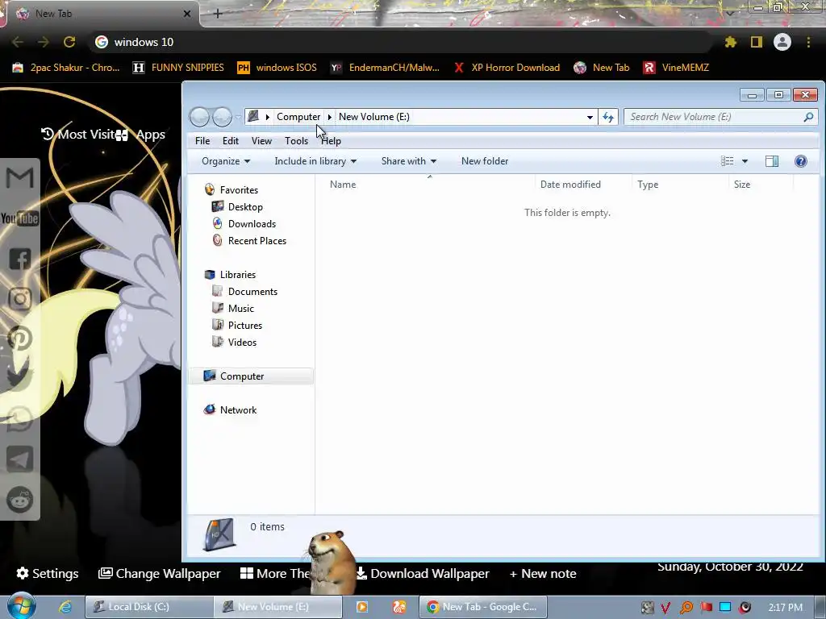Select Network in the navigation pane
Screen dimensions: 826x619
pyautogui.click(x=238, y=410)
